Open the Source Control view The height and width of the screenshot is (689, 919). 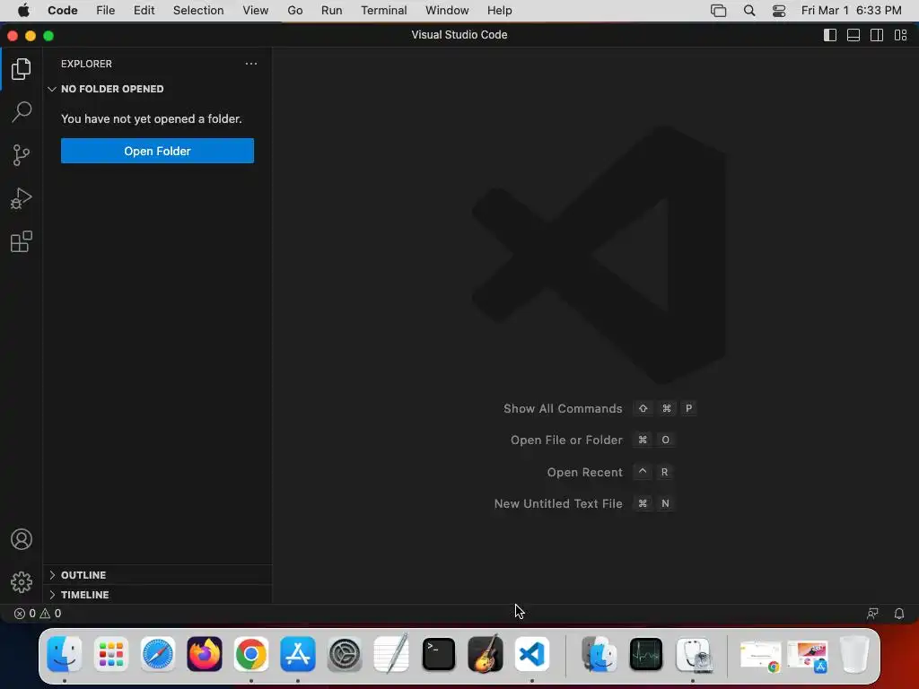[22, 155]
